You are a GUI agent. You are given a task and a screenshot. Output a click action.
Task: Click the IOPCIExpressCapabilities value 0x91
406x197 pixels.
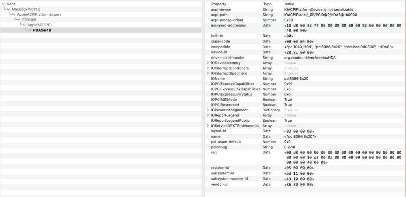click(288, 84)
